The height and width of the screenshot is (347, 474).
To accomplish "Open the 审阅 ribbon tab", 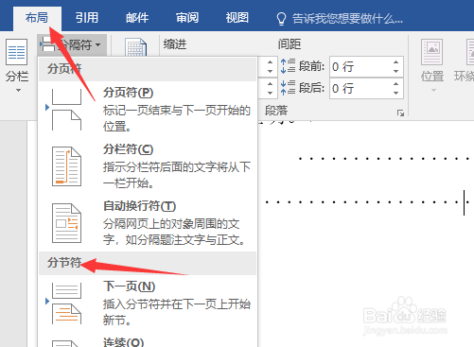I will (x=187, y=18).
